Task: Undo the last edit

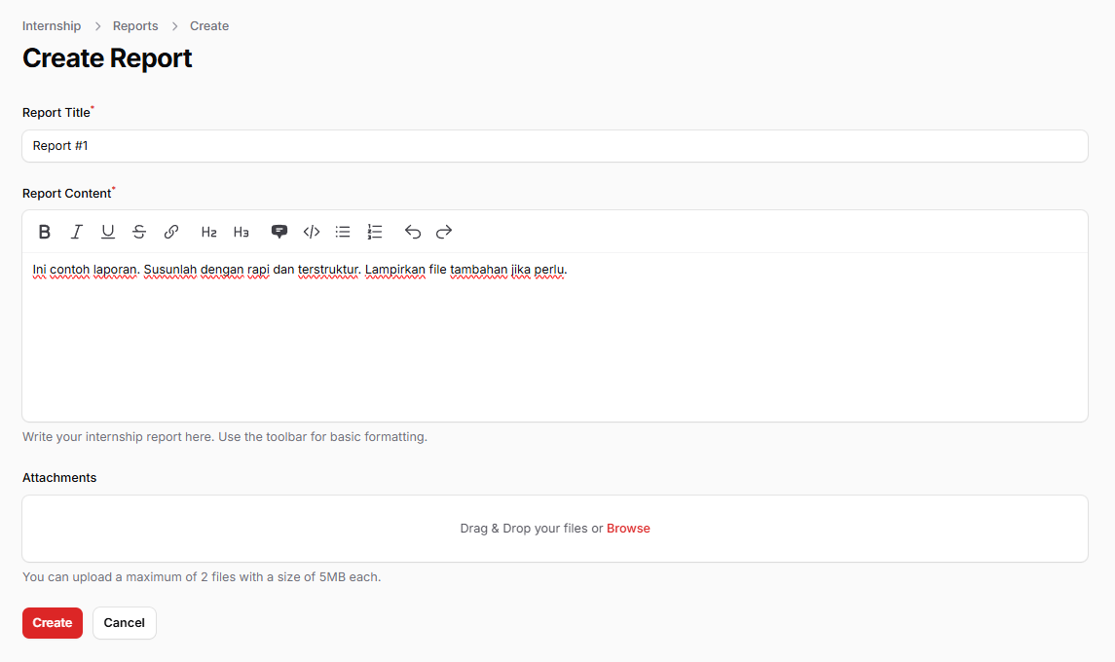Action: [413, 232]
